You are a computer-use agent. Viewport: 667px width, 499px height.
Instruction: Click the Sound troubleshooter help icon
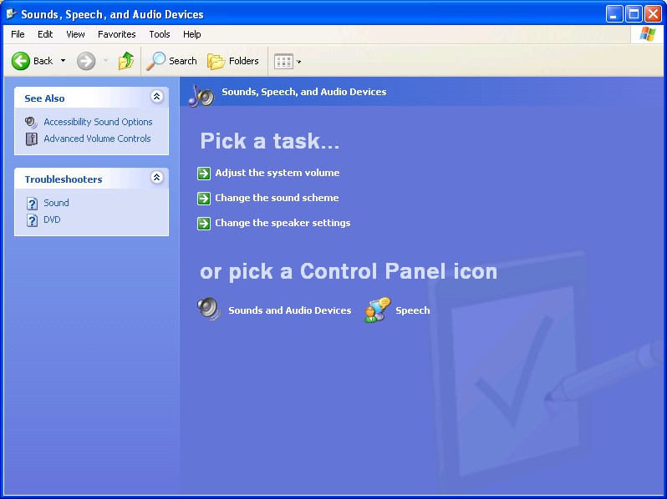tap(32, 204)
